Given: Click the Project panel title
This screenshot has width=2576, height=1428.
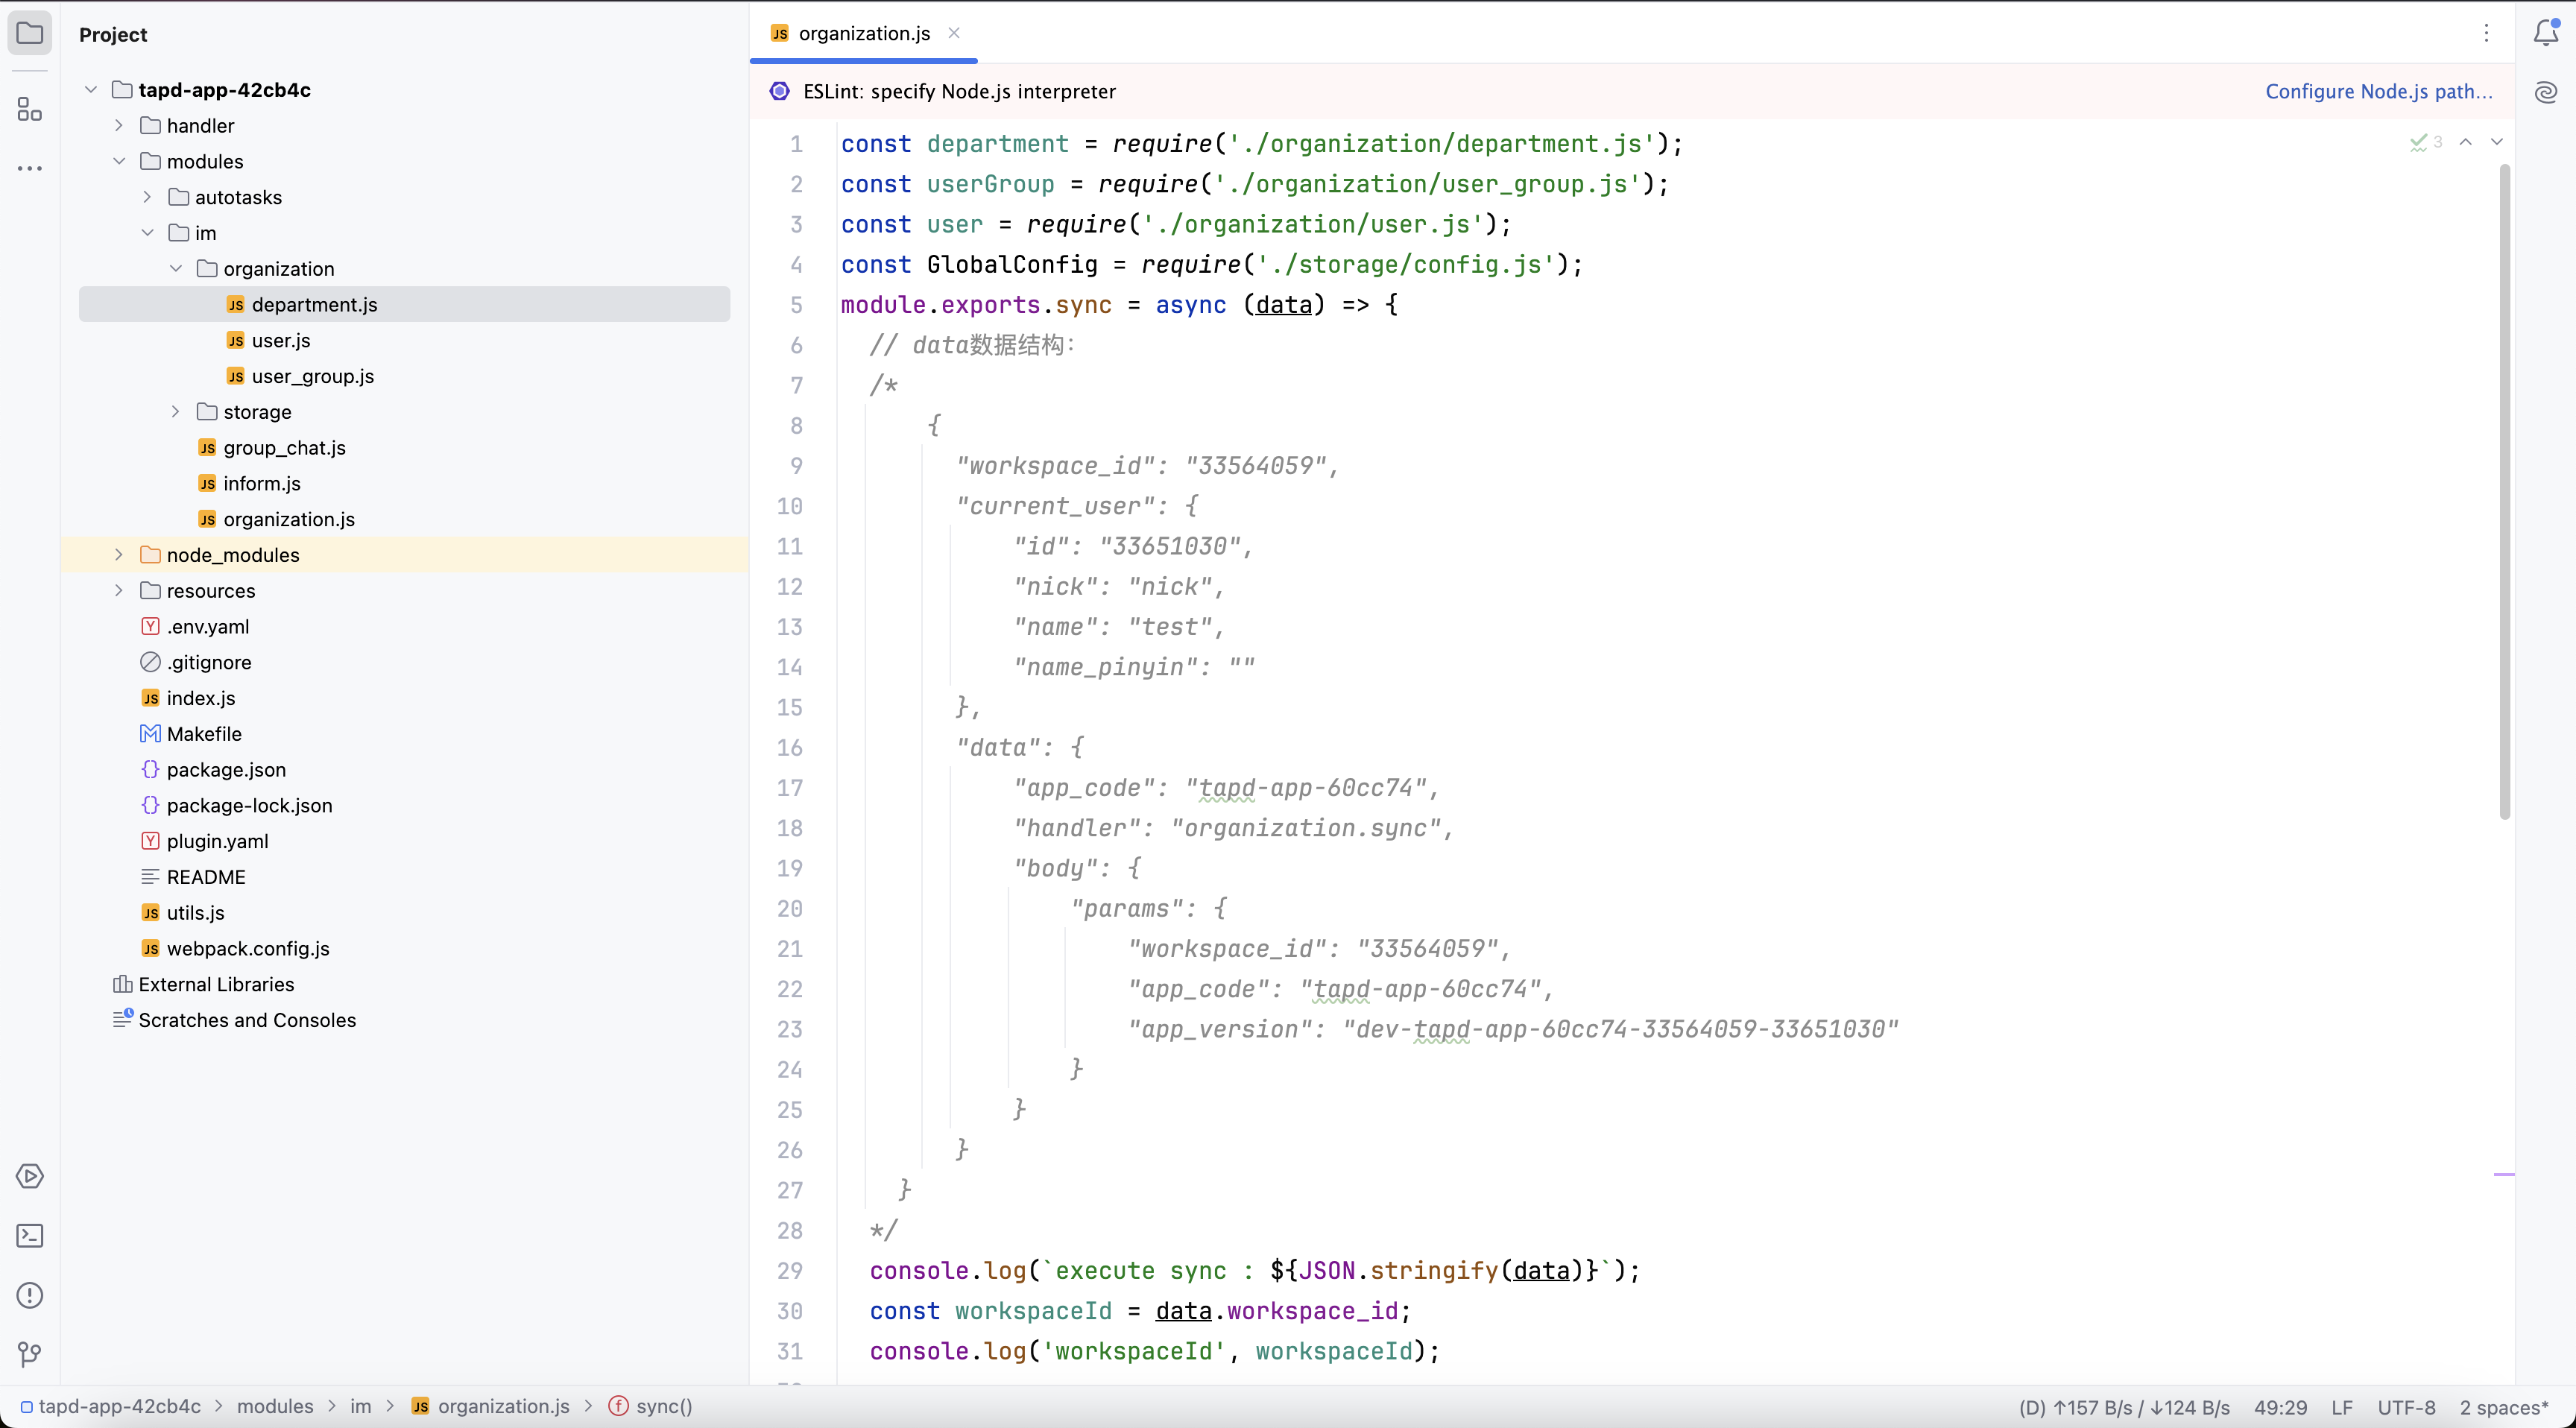Looking at the screenshot, I should coord(113,34).
